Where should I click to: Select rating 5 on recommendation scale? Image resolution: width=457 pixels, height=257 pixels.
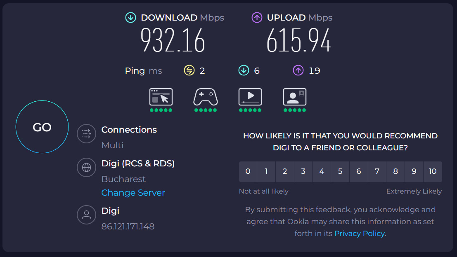point(340,172)
